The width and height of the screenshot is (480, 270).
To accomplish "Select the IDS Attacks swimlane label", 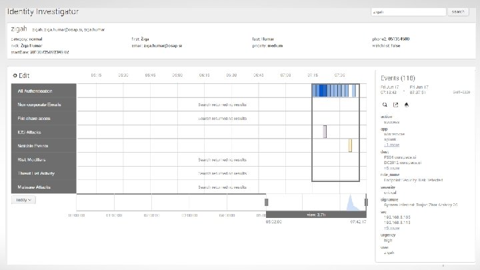I will (x=44, y=132).
